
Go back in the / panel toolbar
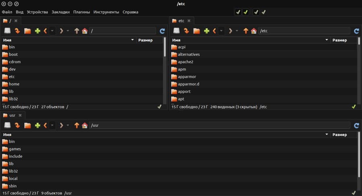(45, 31)
